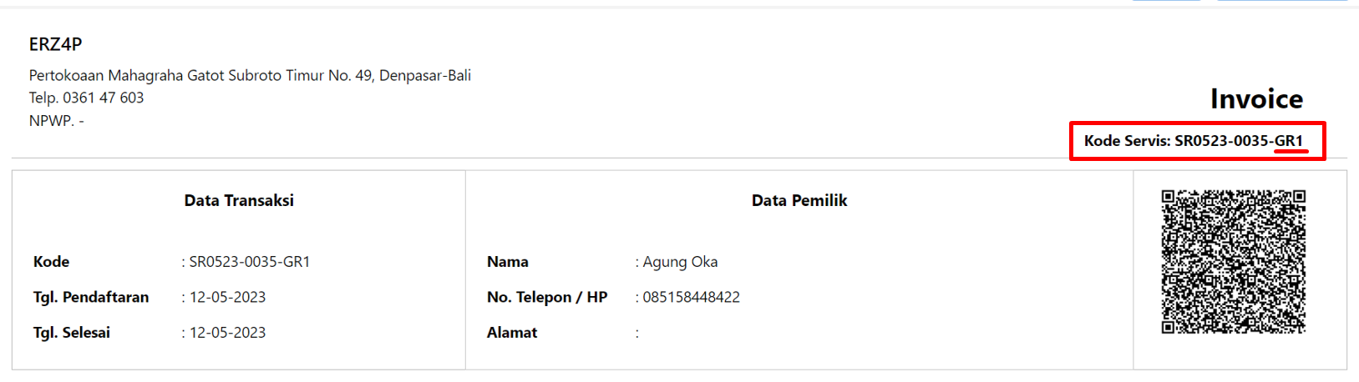The height and width of the screenshot is (382, 1359).
Task: Click the Invoice heading
Action: 1256,99
